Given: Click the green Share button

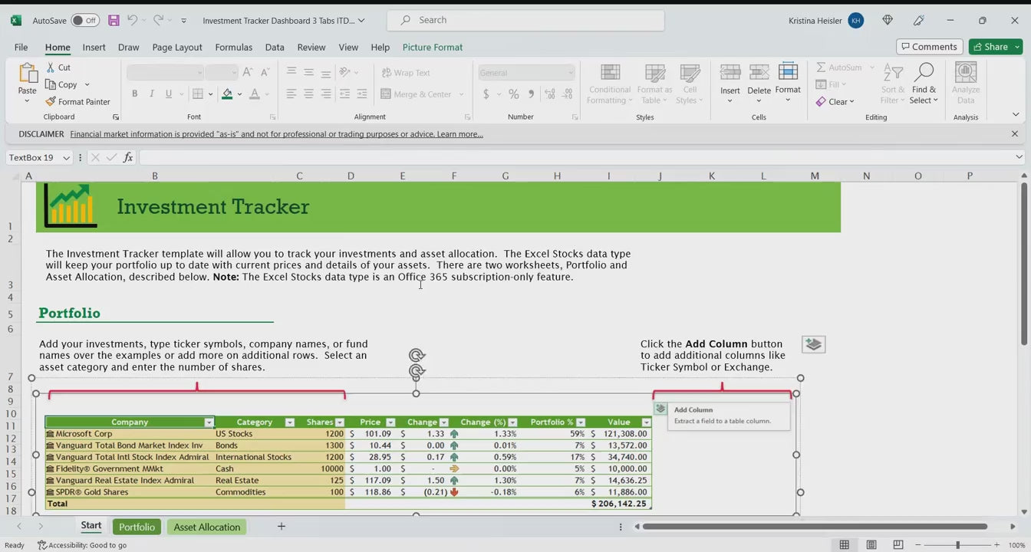Looking at the screenshot, I should pos(996,47).
